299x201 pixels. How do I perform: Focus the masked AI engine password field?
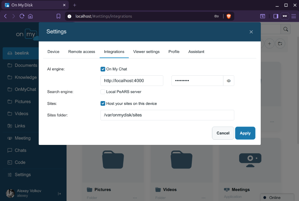pos(197,81)
